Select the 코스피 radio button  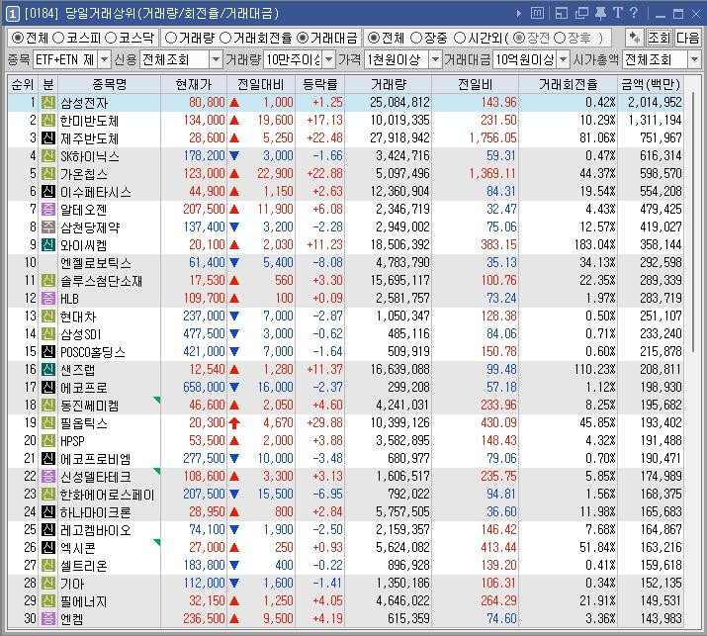[x=58, y=38]
